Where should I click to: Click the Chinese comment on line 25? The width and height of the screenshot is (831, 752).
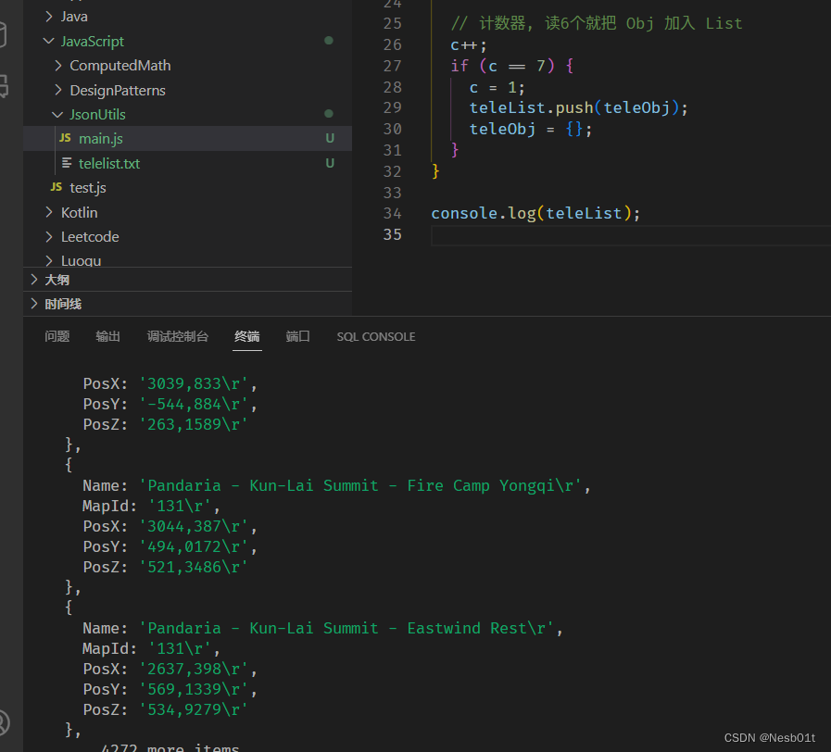coord(597,23)
